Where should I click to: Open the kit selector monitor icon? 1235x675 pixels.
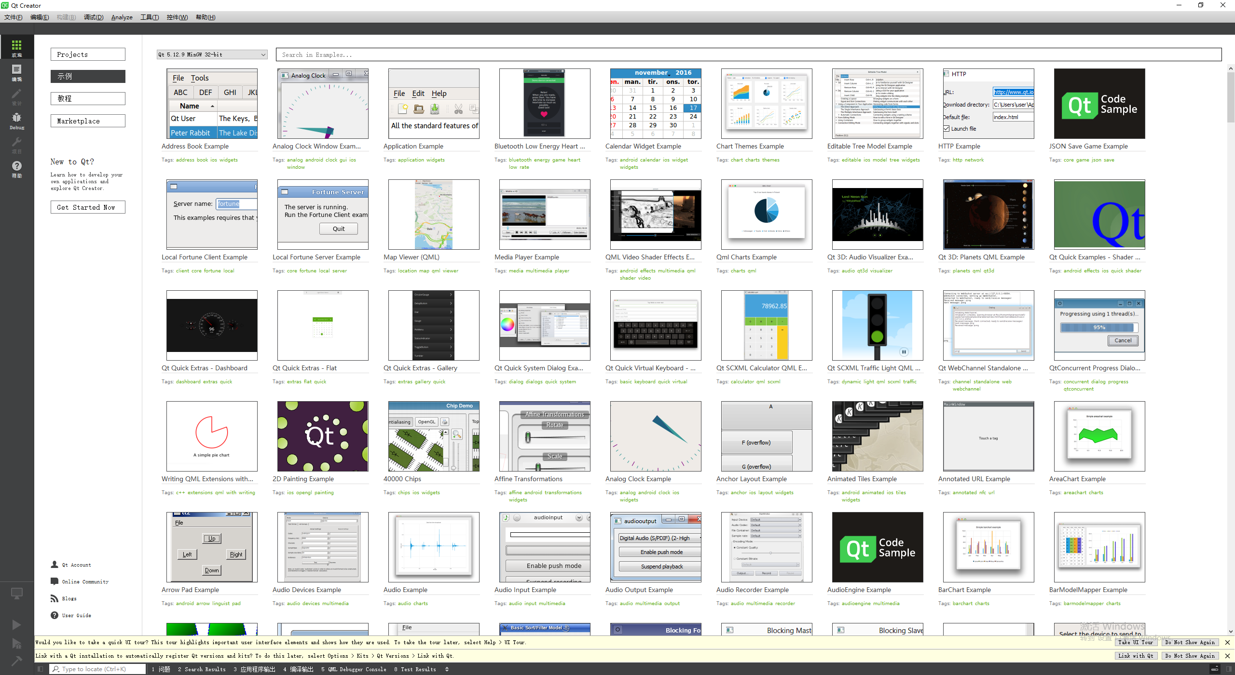(x=17, y=594)
